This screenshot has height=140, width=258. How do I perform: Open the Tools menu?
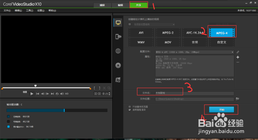point(29,11)
